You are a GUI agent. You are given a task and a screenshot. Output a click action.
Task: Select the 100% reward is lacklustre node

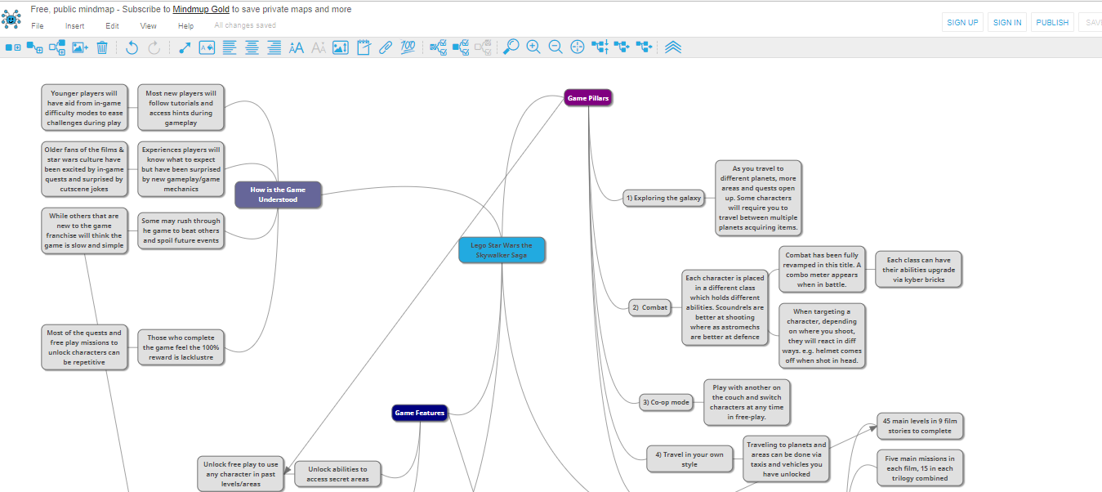(181, 347)
